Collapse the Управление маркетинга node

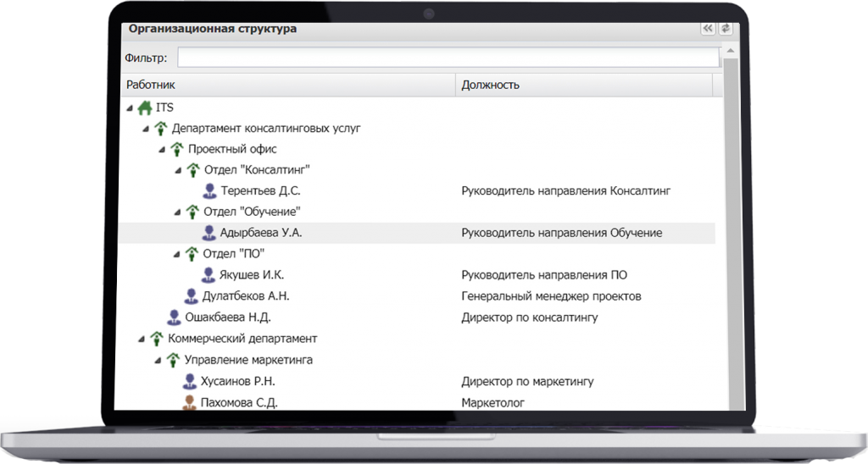click(x=158, y=361)
